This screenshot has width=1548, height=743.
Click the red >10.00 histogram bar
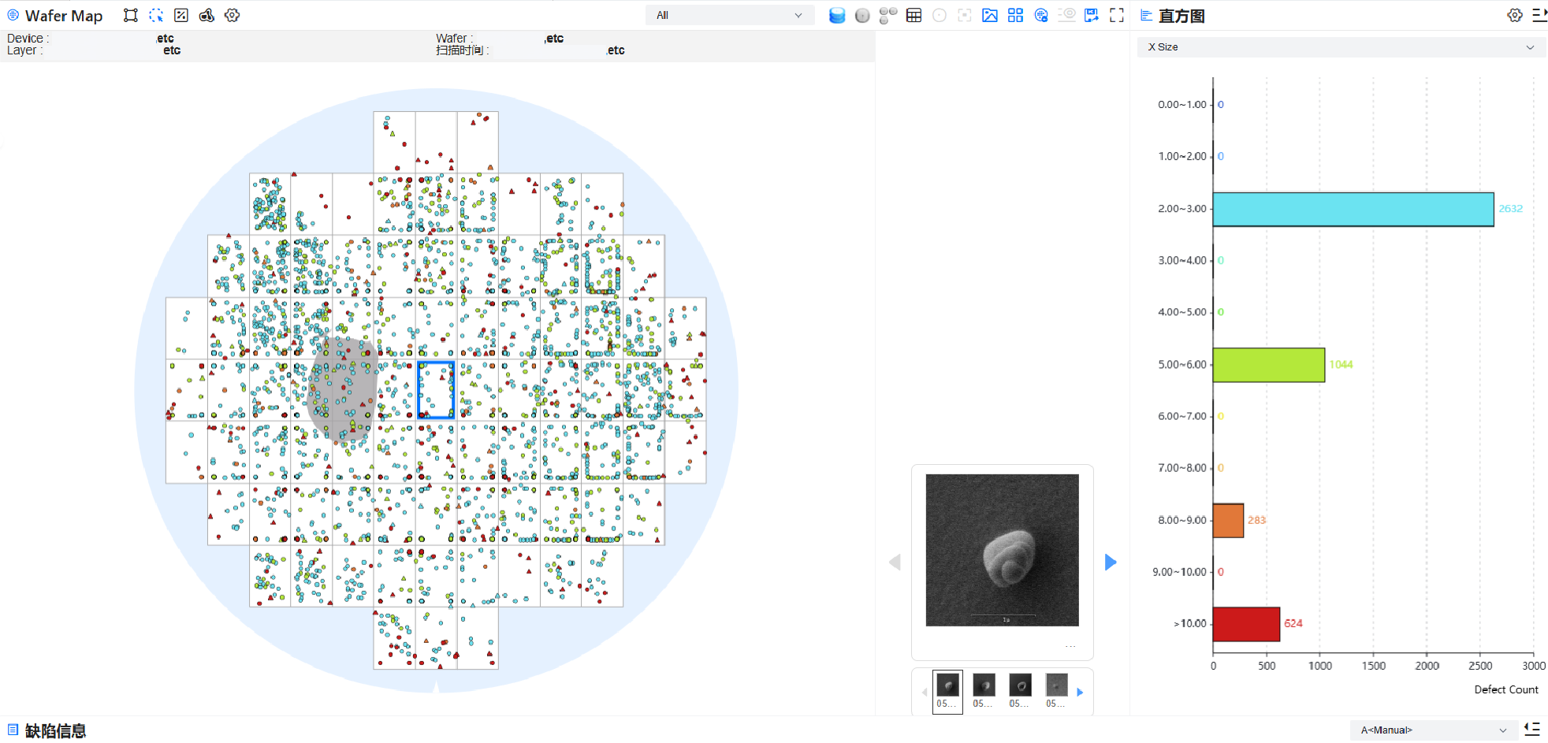click(1246, 624)
